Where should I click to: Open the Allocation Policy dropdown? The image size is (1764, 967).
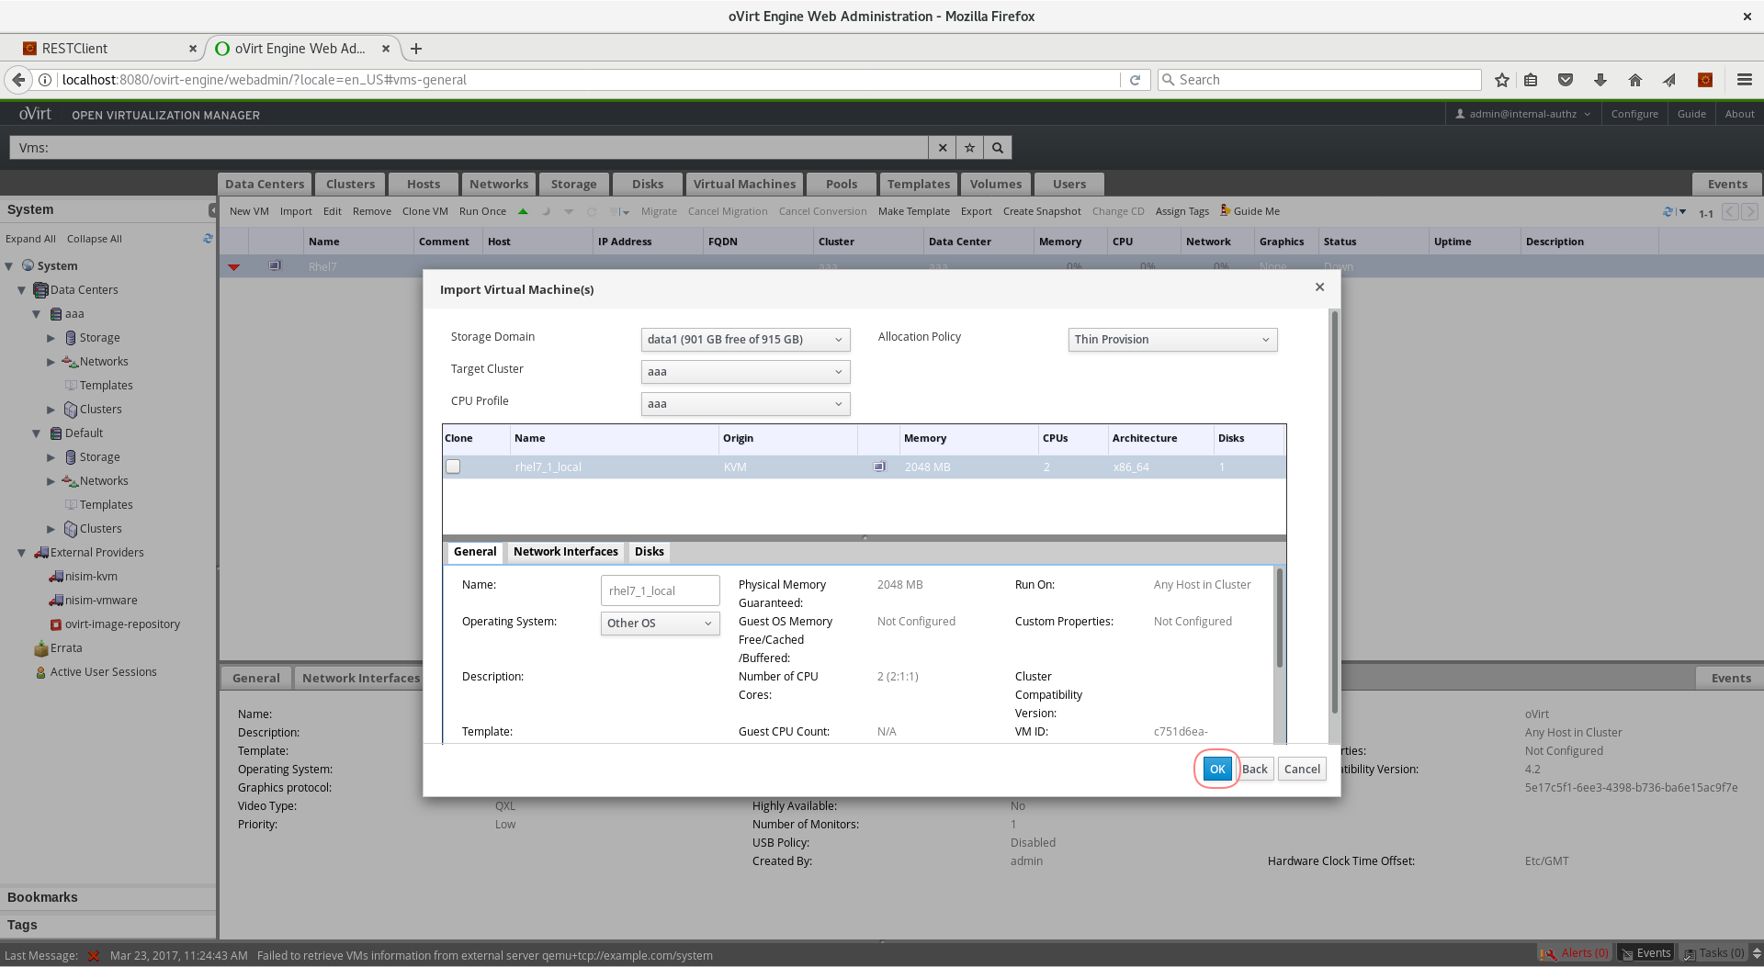[x=1171, y=340]
